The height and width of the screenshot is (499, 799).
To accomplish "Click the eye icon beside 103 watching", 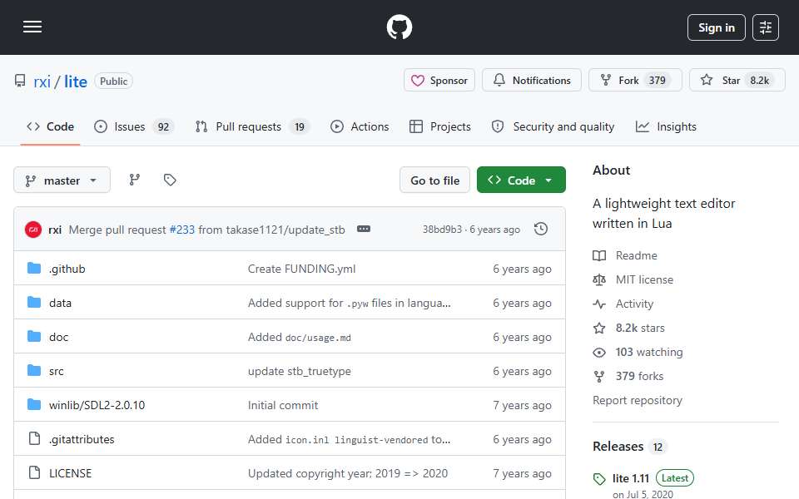I will pos(599,353).
